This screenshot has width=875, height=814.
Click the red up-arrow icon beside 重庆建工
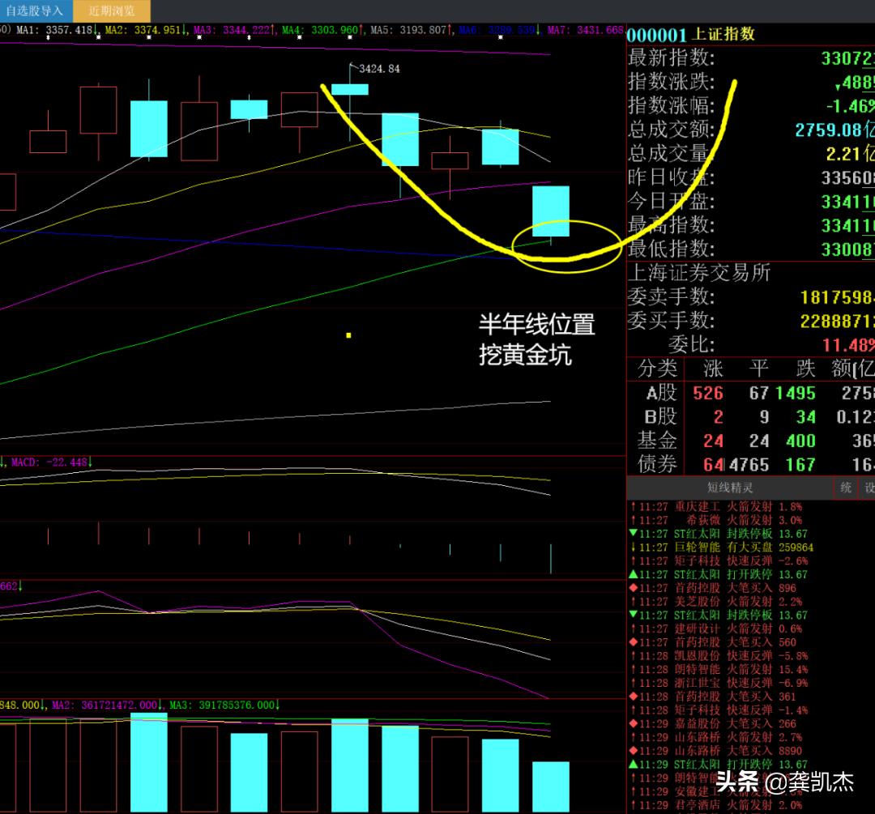click(x=633, y=507)
